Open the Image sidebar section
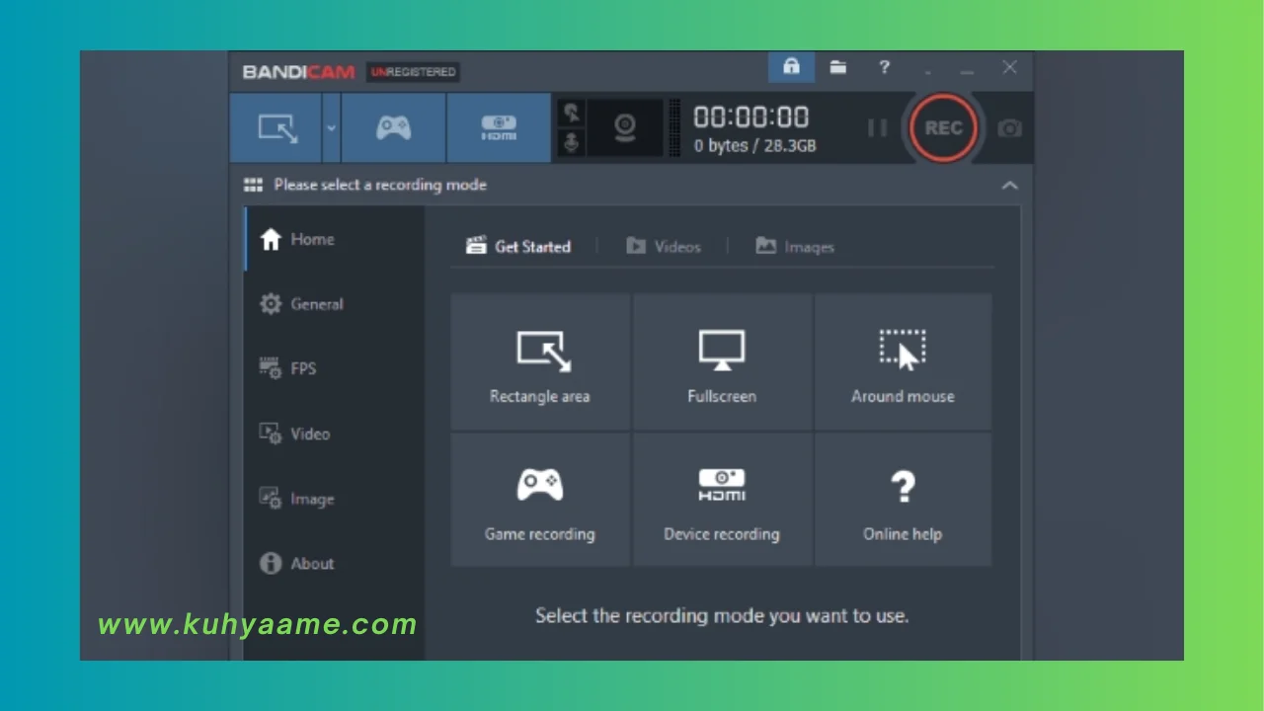Image resolution: width=1264 pixels, height=711 pixels. [x=335, y=499]
